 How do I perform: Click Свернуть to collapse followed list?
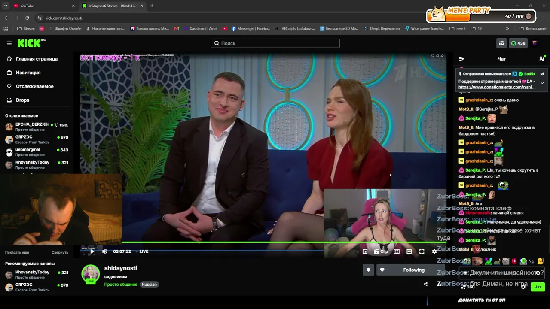click(60, 252)
